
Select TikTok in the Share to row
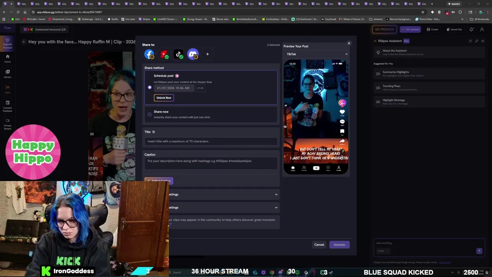coord(178,54)
